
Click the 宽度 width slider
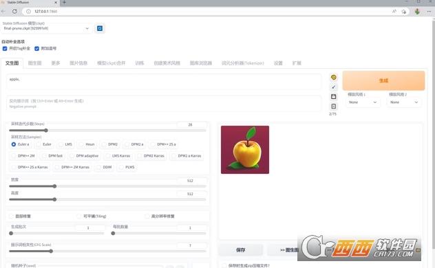click(x=107, y=186)
